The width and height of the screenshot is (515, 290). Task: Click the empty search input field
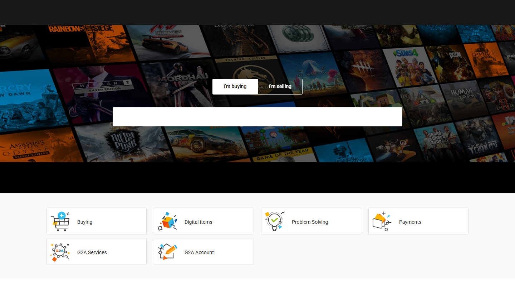pos(257,117)
